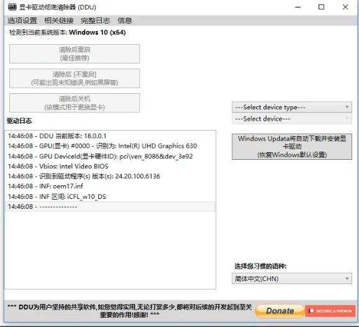Click 清除后 [不重启] button
359x327 pixels.
(75, 78)
